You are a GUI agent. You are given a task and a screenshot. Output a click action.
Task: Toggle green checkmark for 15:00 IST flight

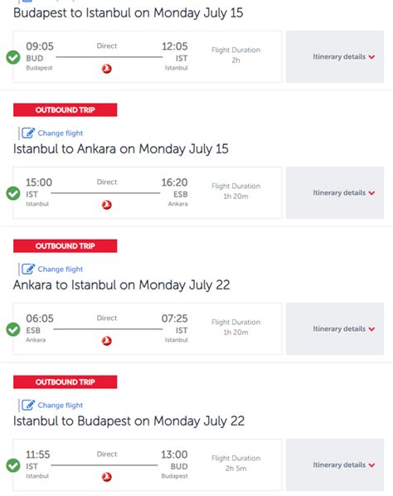click(x=13, y=193)
